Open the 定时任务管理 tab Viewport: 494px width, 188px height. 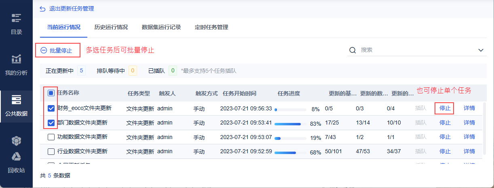coord(211,27)
